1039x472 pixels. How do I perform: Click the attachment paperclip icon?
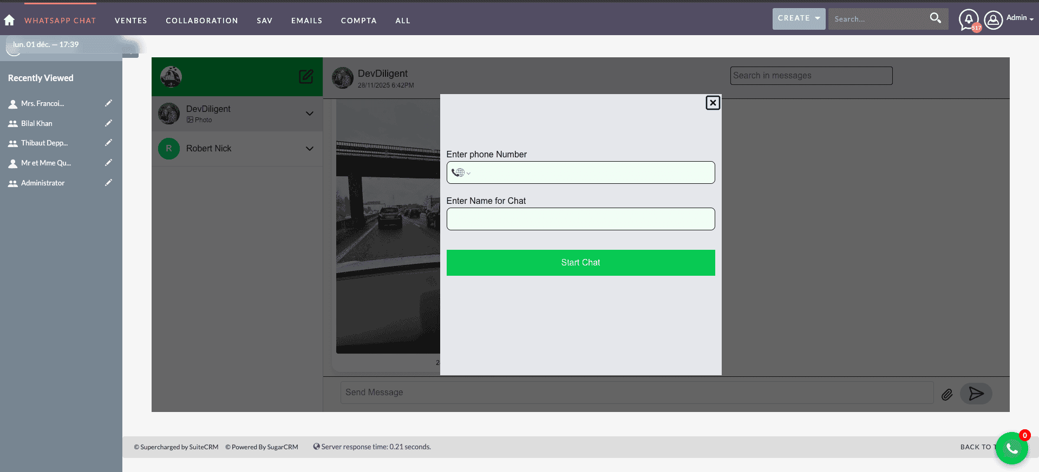[946, 395]
